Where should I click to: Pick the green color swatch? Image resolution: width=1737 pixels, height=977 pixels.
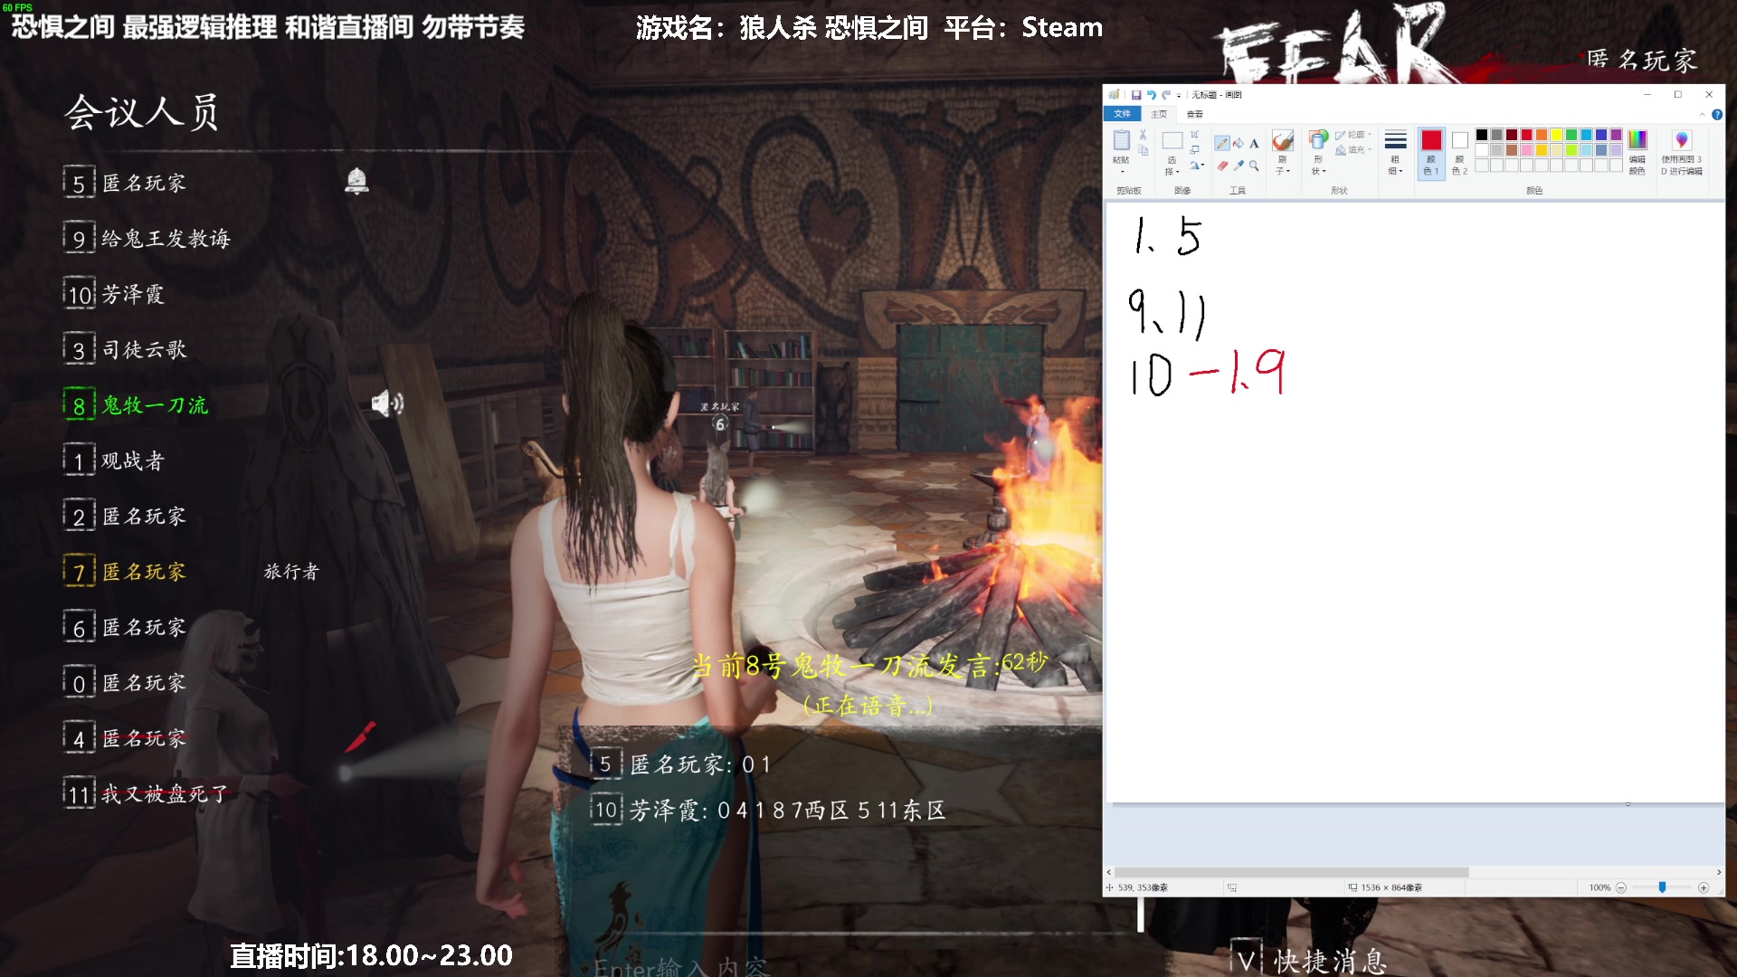pos(1571,135)
